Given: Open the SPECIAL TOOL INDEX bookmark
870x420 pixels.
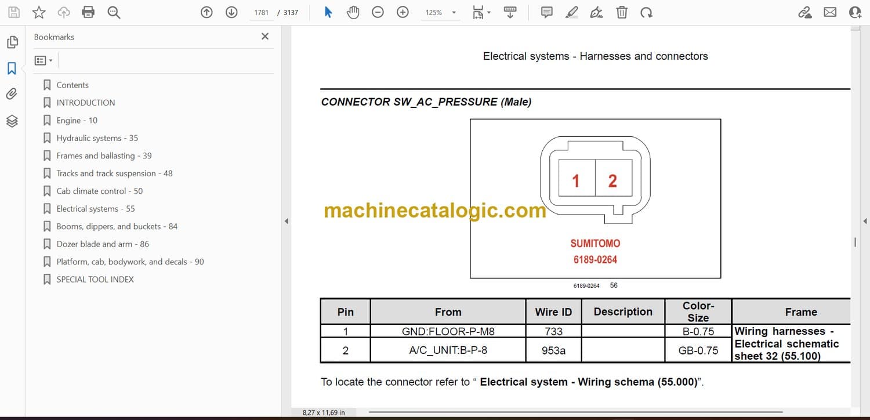Looking at the screenshot, I should coord(95,279).
